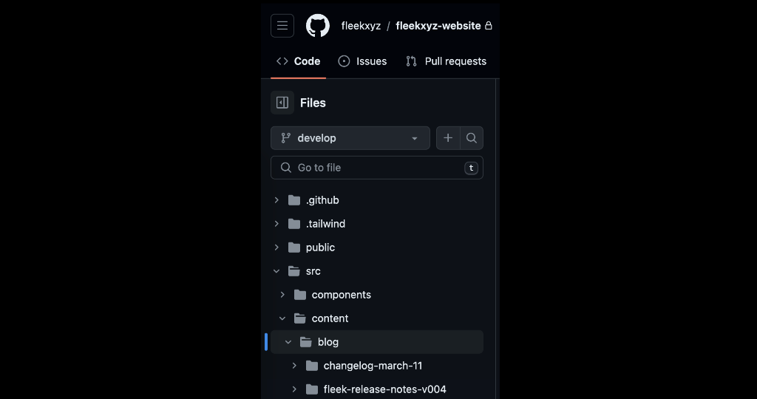Click the folder icon beside components
Viewport: 757px width, 399px height.
tap(300, 294)
